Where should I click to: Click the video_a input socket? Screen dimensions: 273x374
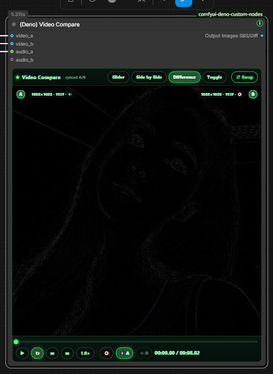pos(12,36)
